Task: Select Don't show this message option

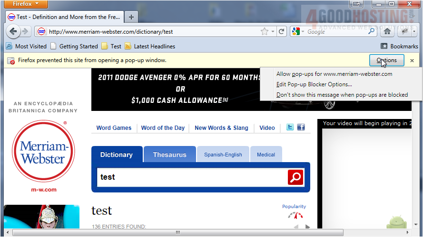Action: click(x=342, y=95)
